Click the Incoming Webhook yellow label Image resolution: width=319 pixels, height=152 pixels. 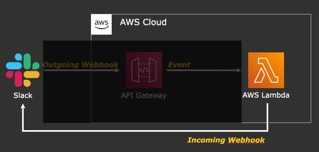(226, 140)
